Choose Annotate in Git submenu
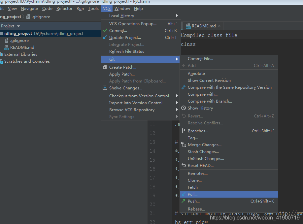303x224 pixels. pyautogui.click(x=229, y=73)
